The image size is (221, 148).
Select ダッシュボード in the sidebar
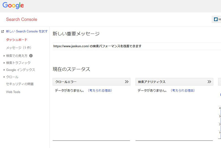tap(17, 40)
